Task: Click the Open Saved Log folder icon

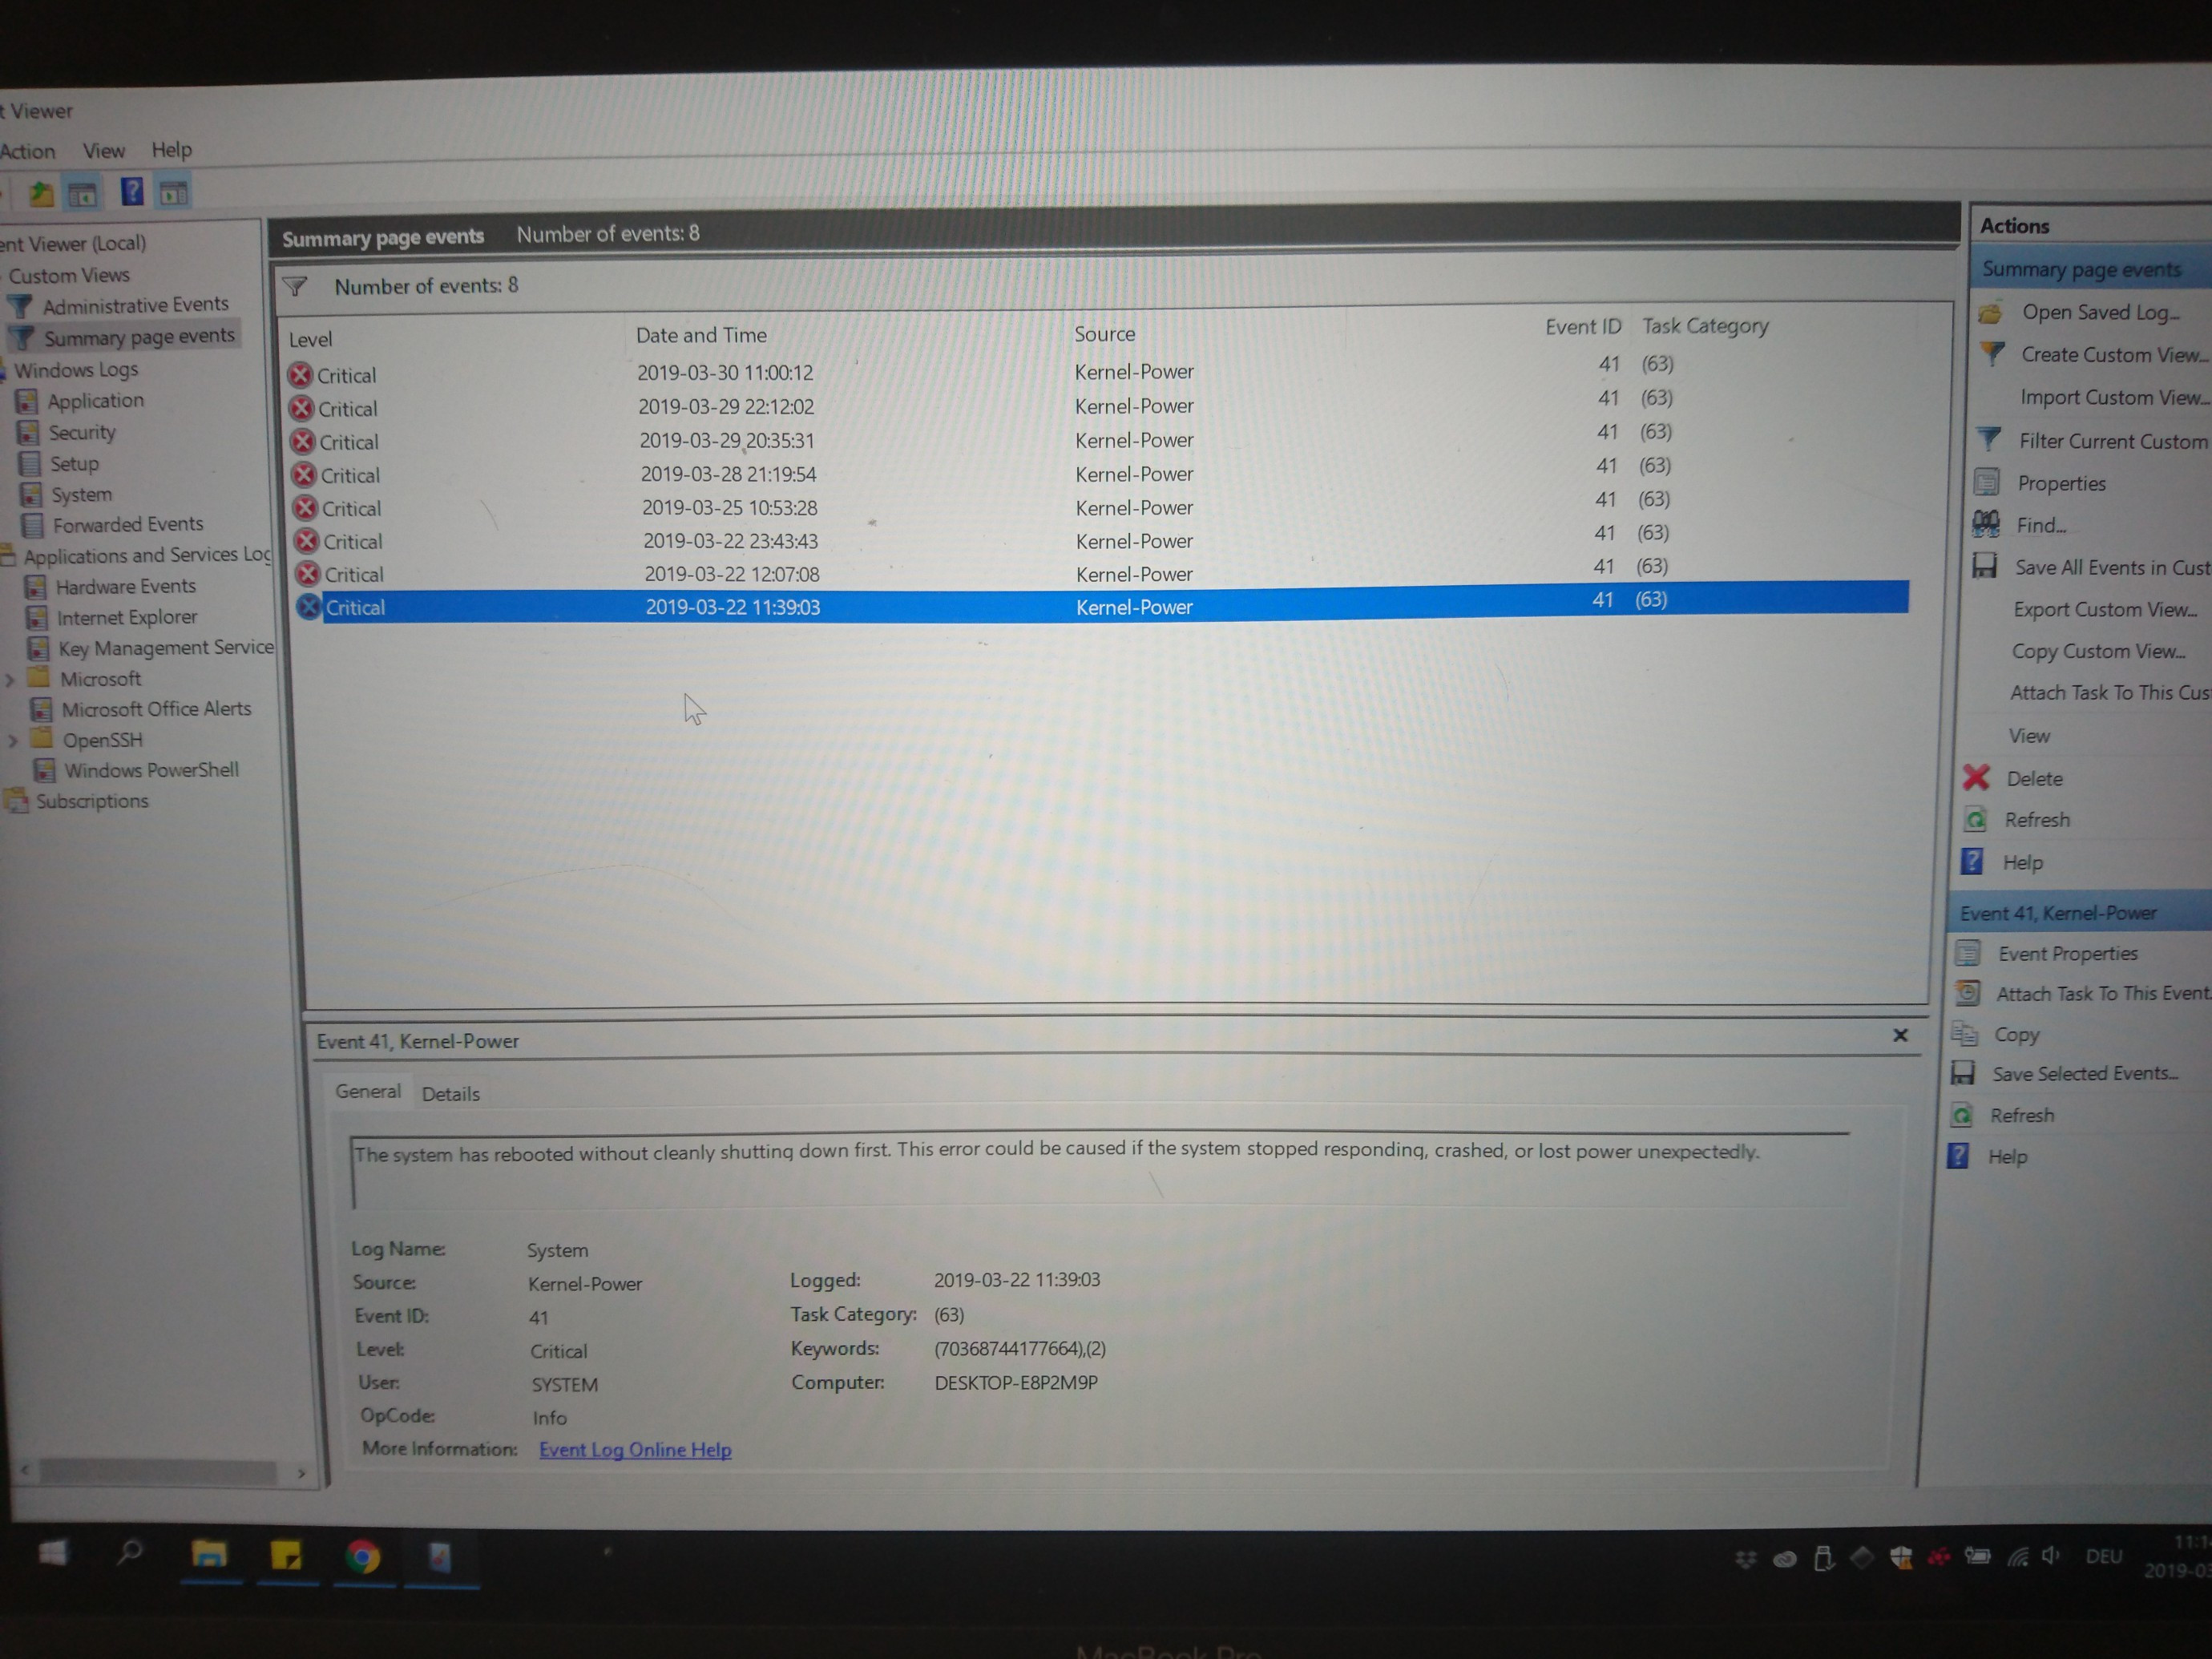Action: tap(1989, 313)
